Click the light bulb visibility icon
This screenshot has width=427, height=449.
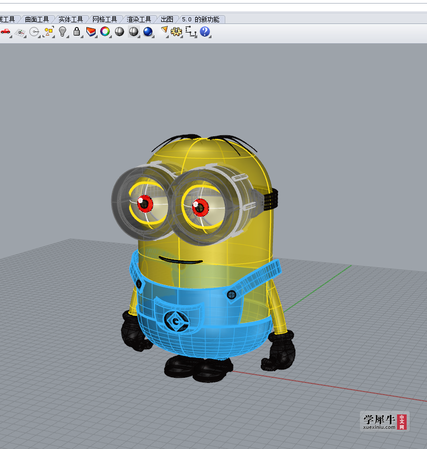(x=63, y=32)
